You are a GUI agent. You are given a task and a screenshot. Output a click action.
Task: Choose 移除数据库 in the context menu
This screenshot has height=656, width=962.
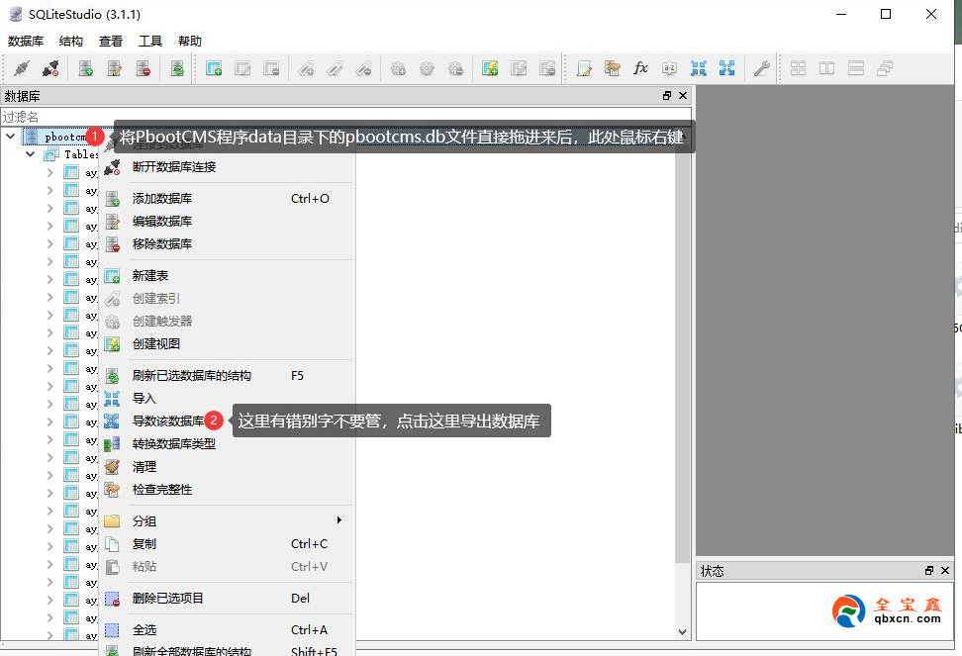pyautogui.click(x=227, y=244)
